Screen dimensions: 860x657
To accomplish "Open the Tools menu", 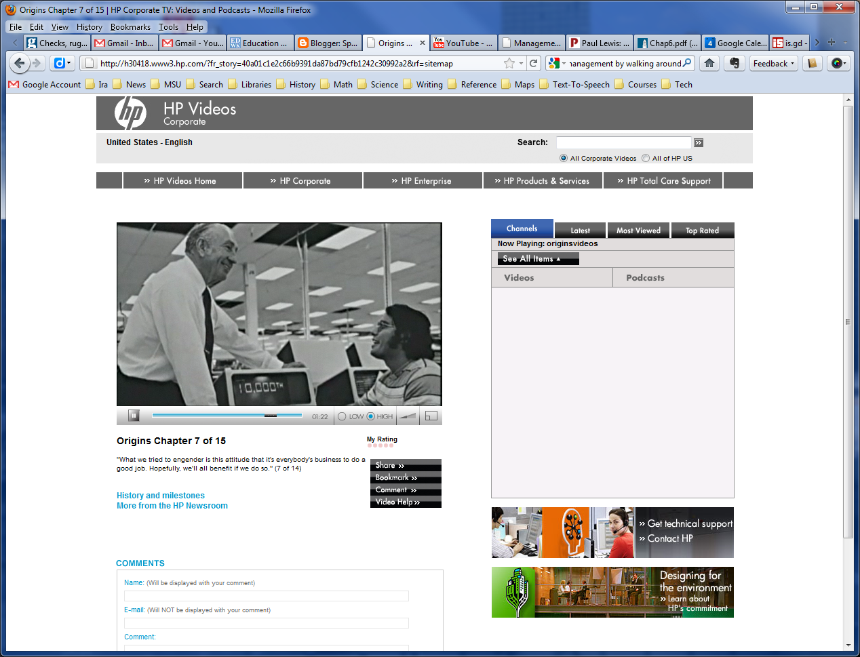I will [168, 27].
